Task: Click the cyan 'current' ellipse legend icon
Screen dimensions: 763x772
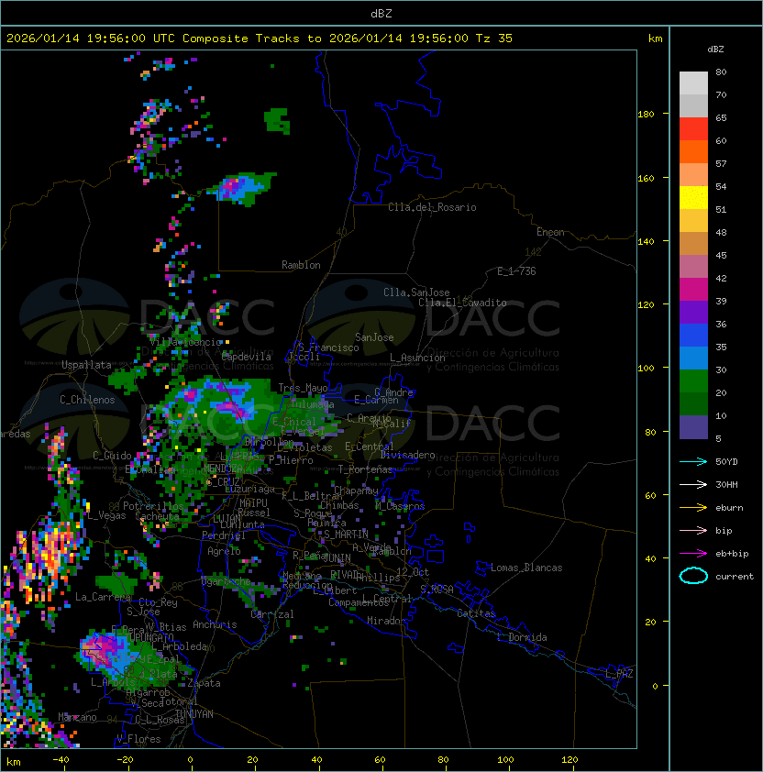Action: [693, 576]
